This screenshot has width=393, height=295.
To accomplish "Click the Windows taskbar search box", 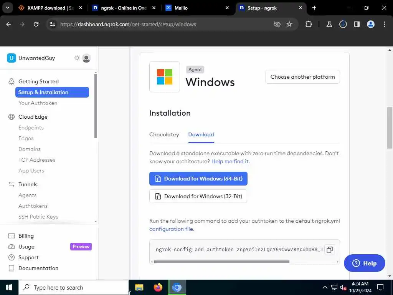I will pos(74,287).
